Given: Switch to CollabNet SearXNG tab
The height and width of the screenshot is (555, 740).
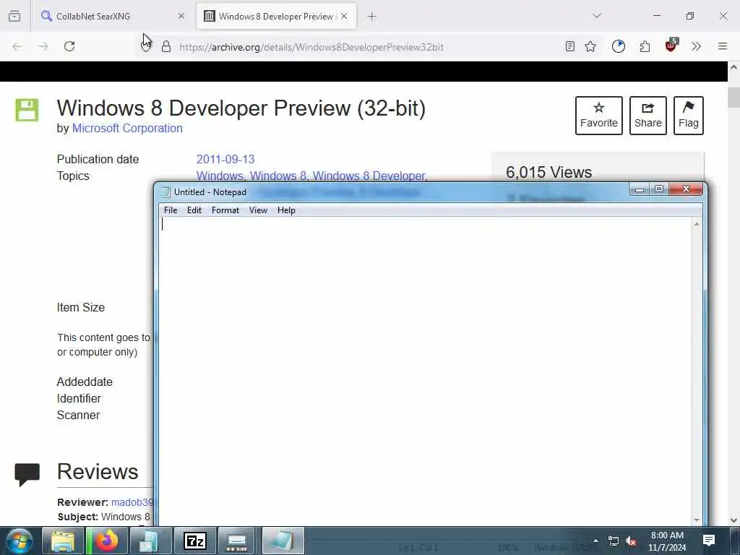Looking at the screenshot, I should tap(112, 16).
